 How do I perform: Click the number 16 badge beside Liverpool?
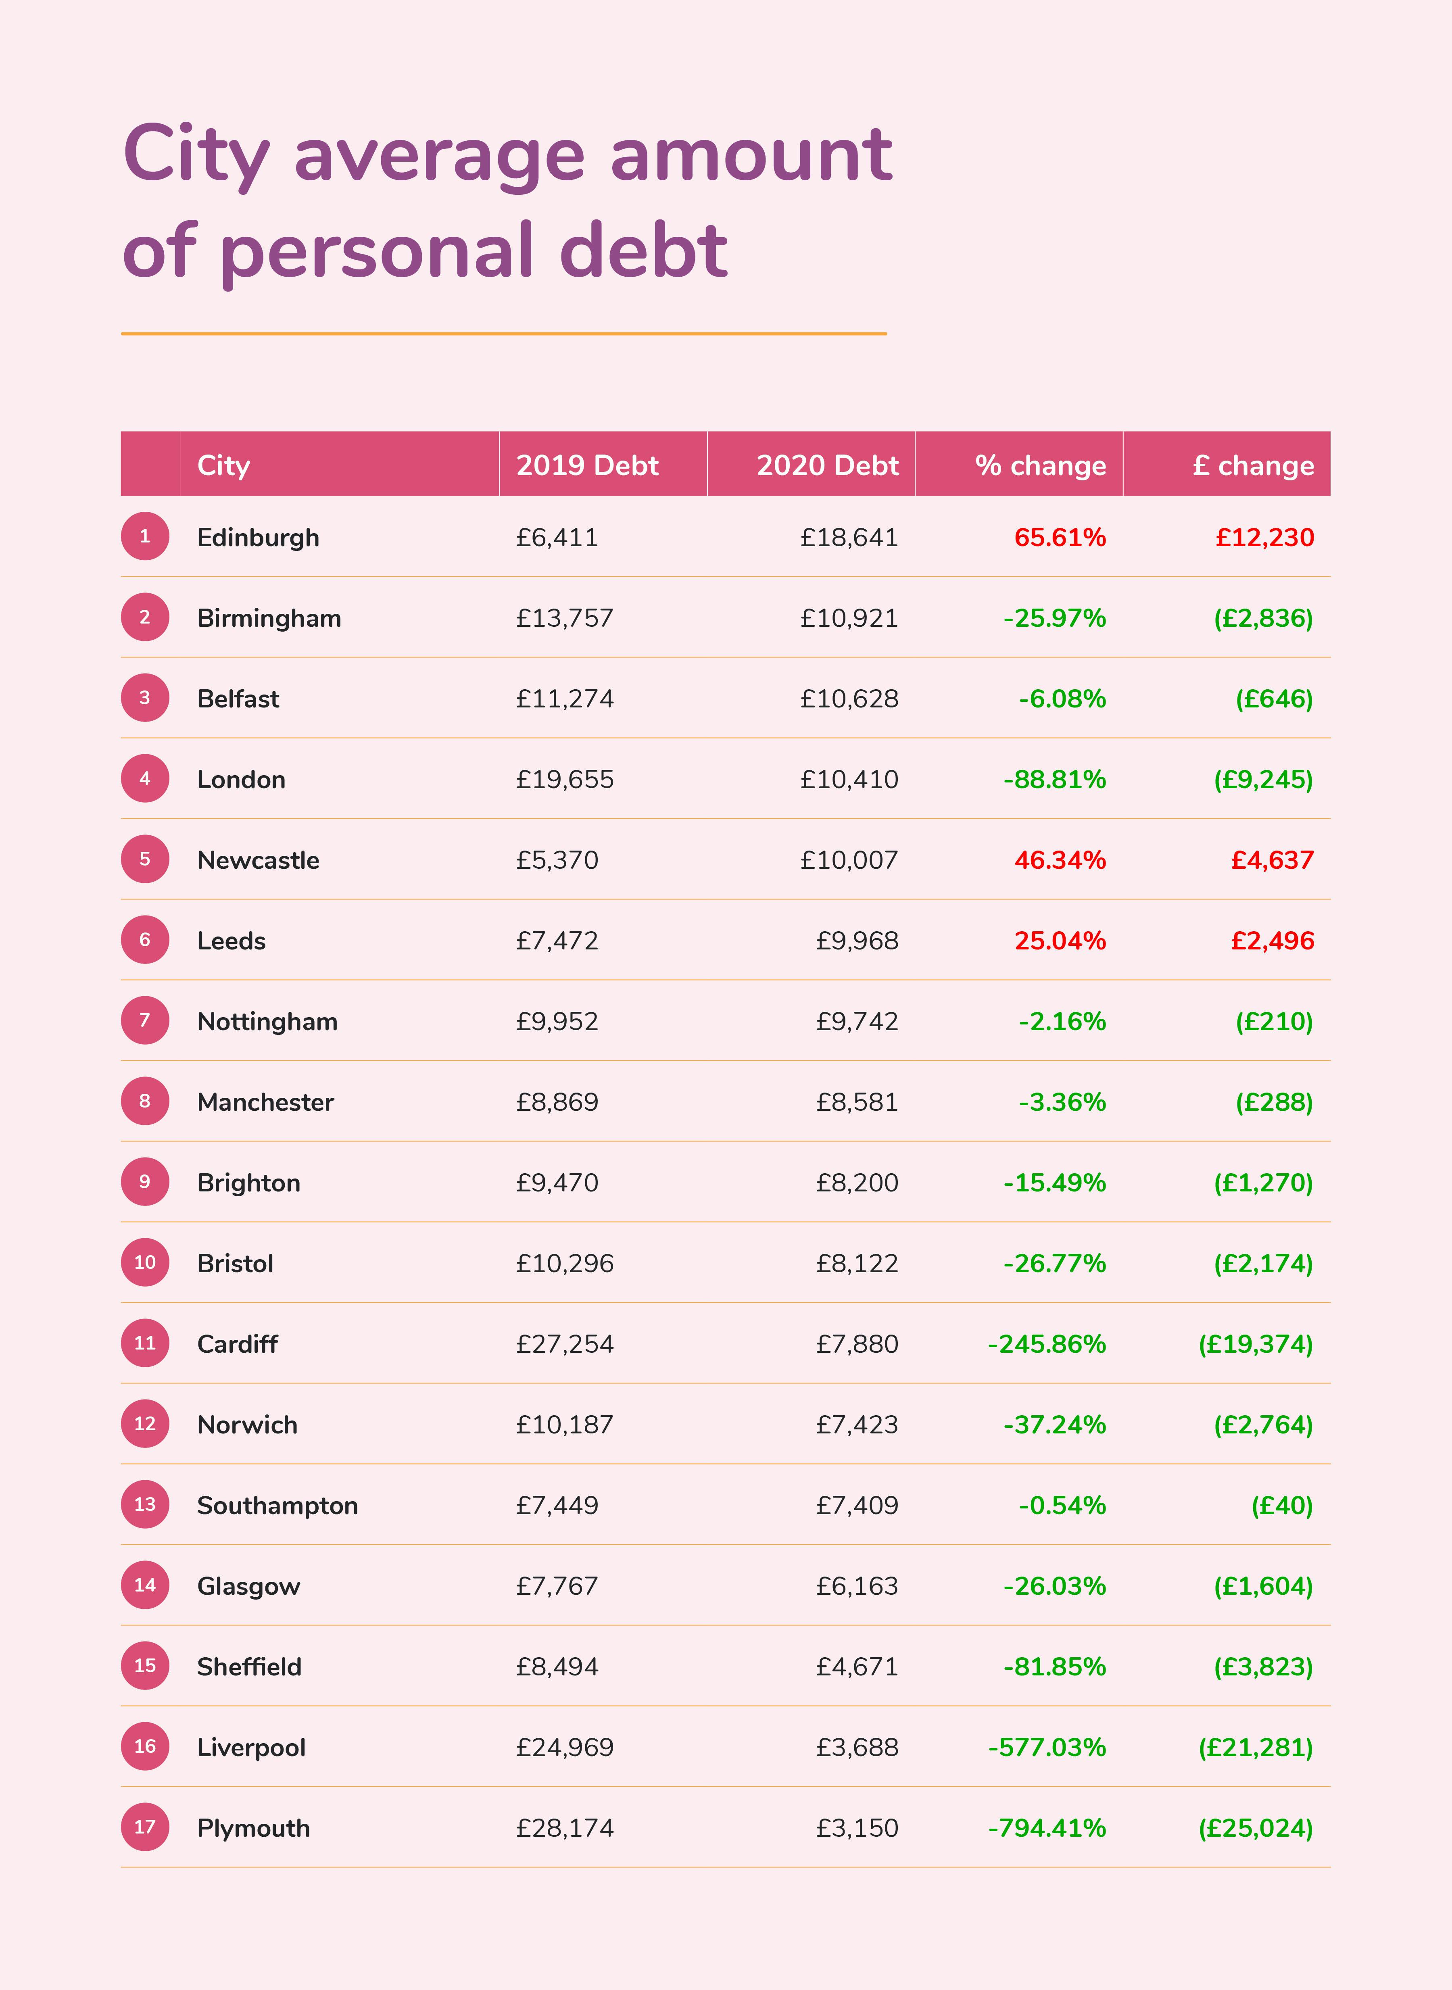145,1746
